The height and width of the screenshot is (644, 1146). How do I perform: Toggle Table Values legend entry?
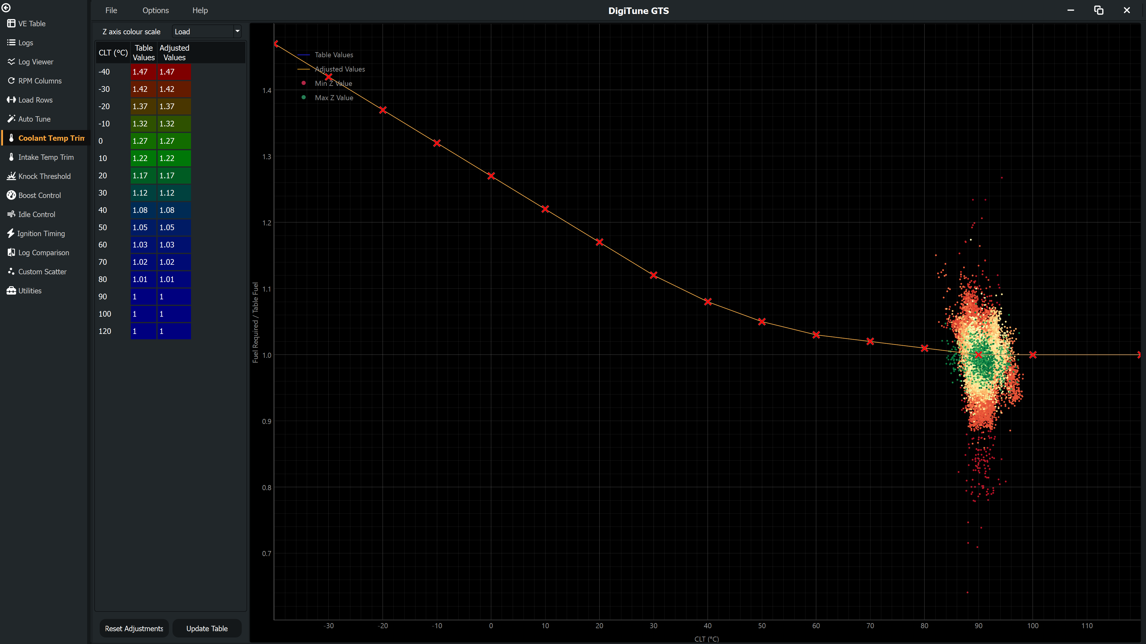click(326, 55)
